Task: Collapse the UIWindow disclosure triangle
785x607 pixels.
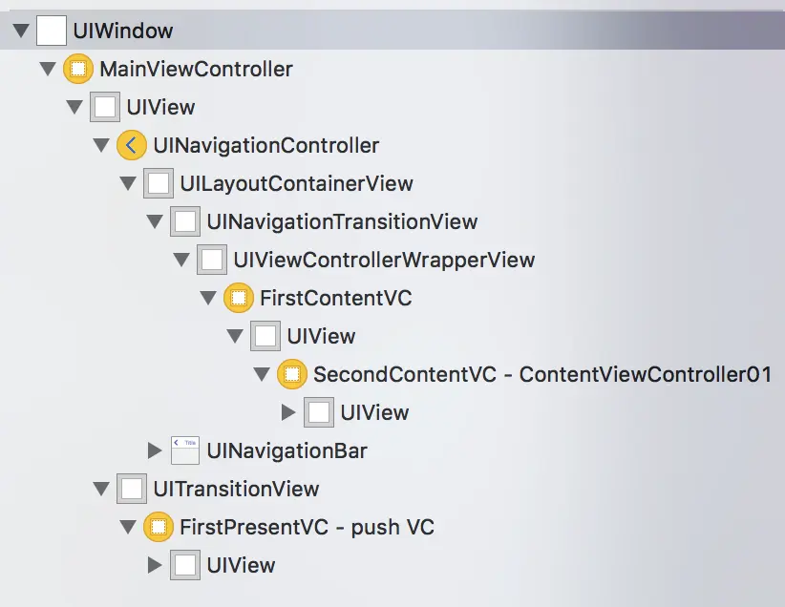Action: (21, 31)
